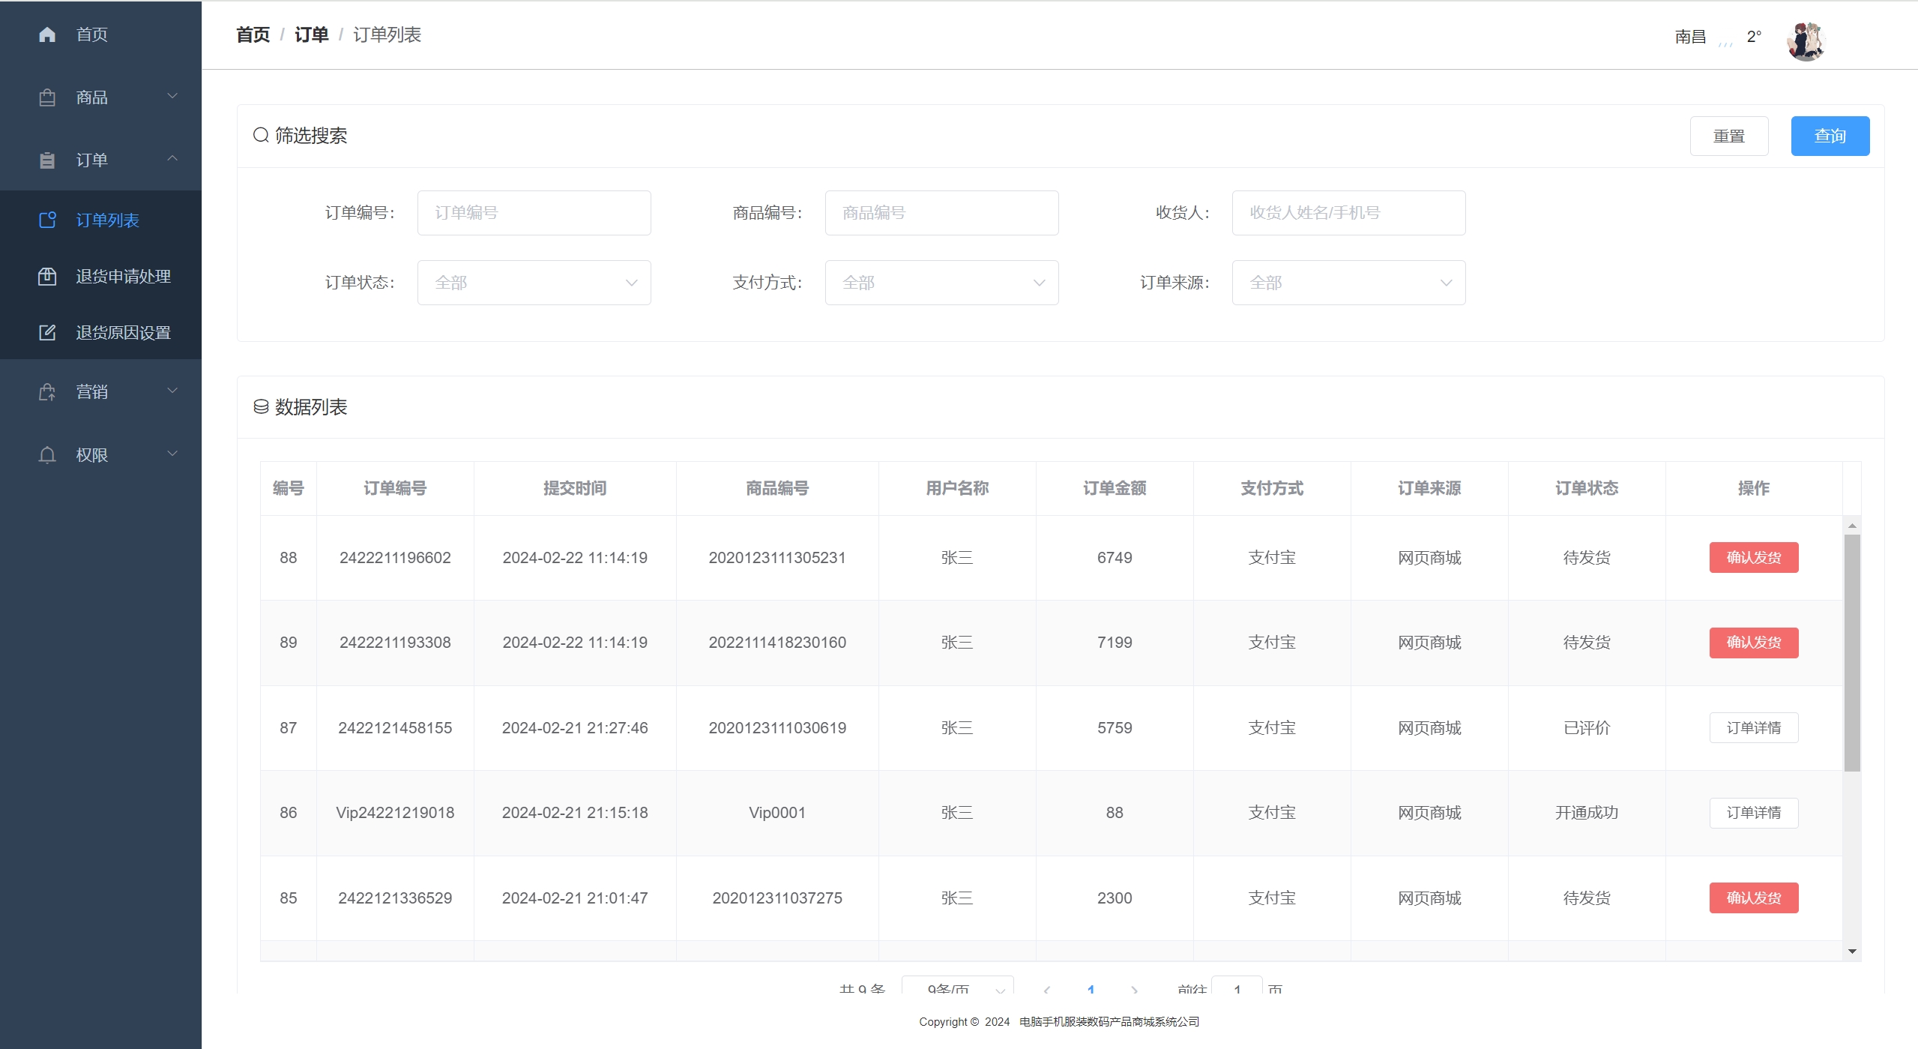
Task: Open the user avatar at top right
Action: pos(1805,40)
